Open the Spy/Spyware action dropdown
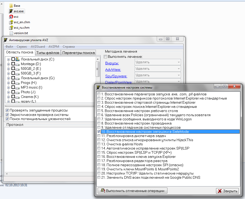The image size is (245, 199). click(158, 75)
